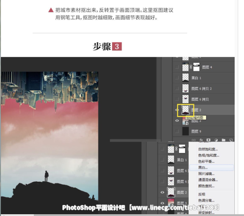Select the 图层 6 拷贝 2 layer name
Image resolution: width=244 pixels, height=216 pixels.
201,88
